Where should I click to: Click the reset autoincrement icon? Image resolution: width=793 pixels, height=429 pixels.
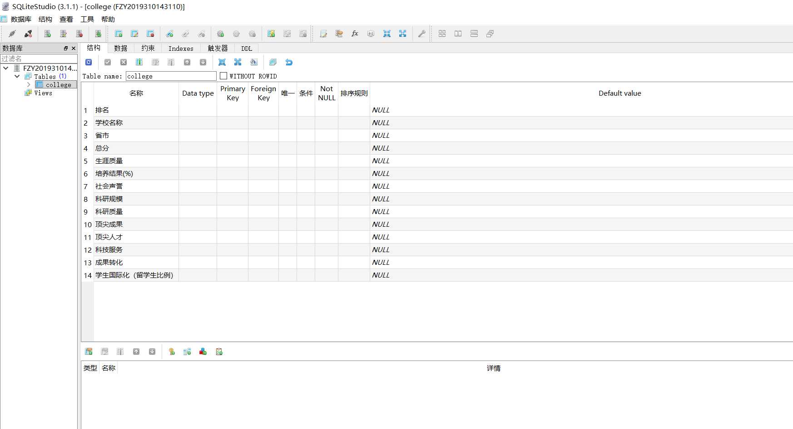pyautogui.click(x=288, y=62)
